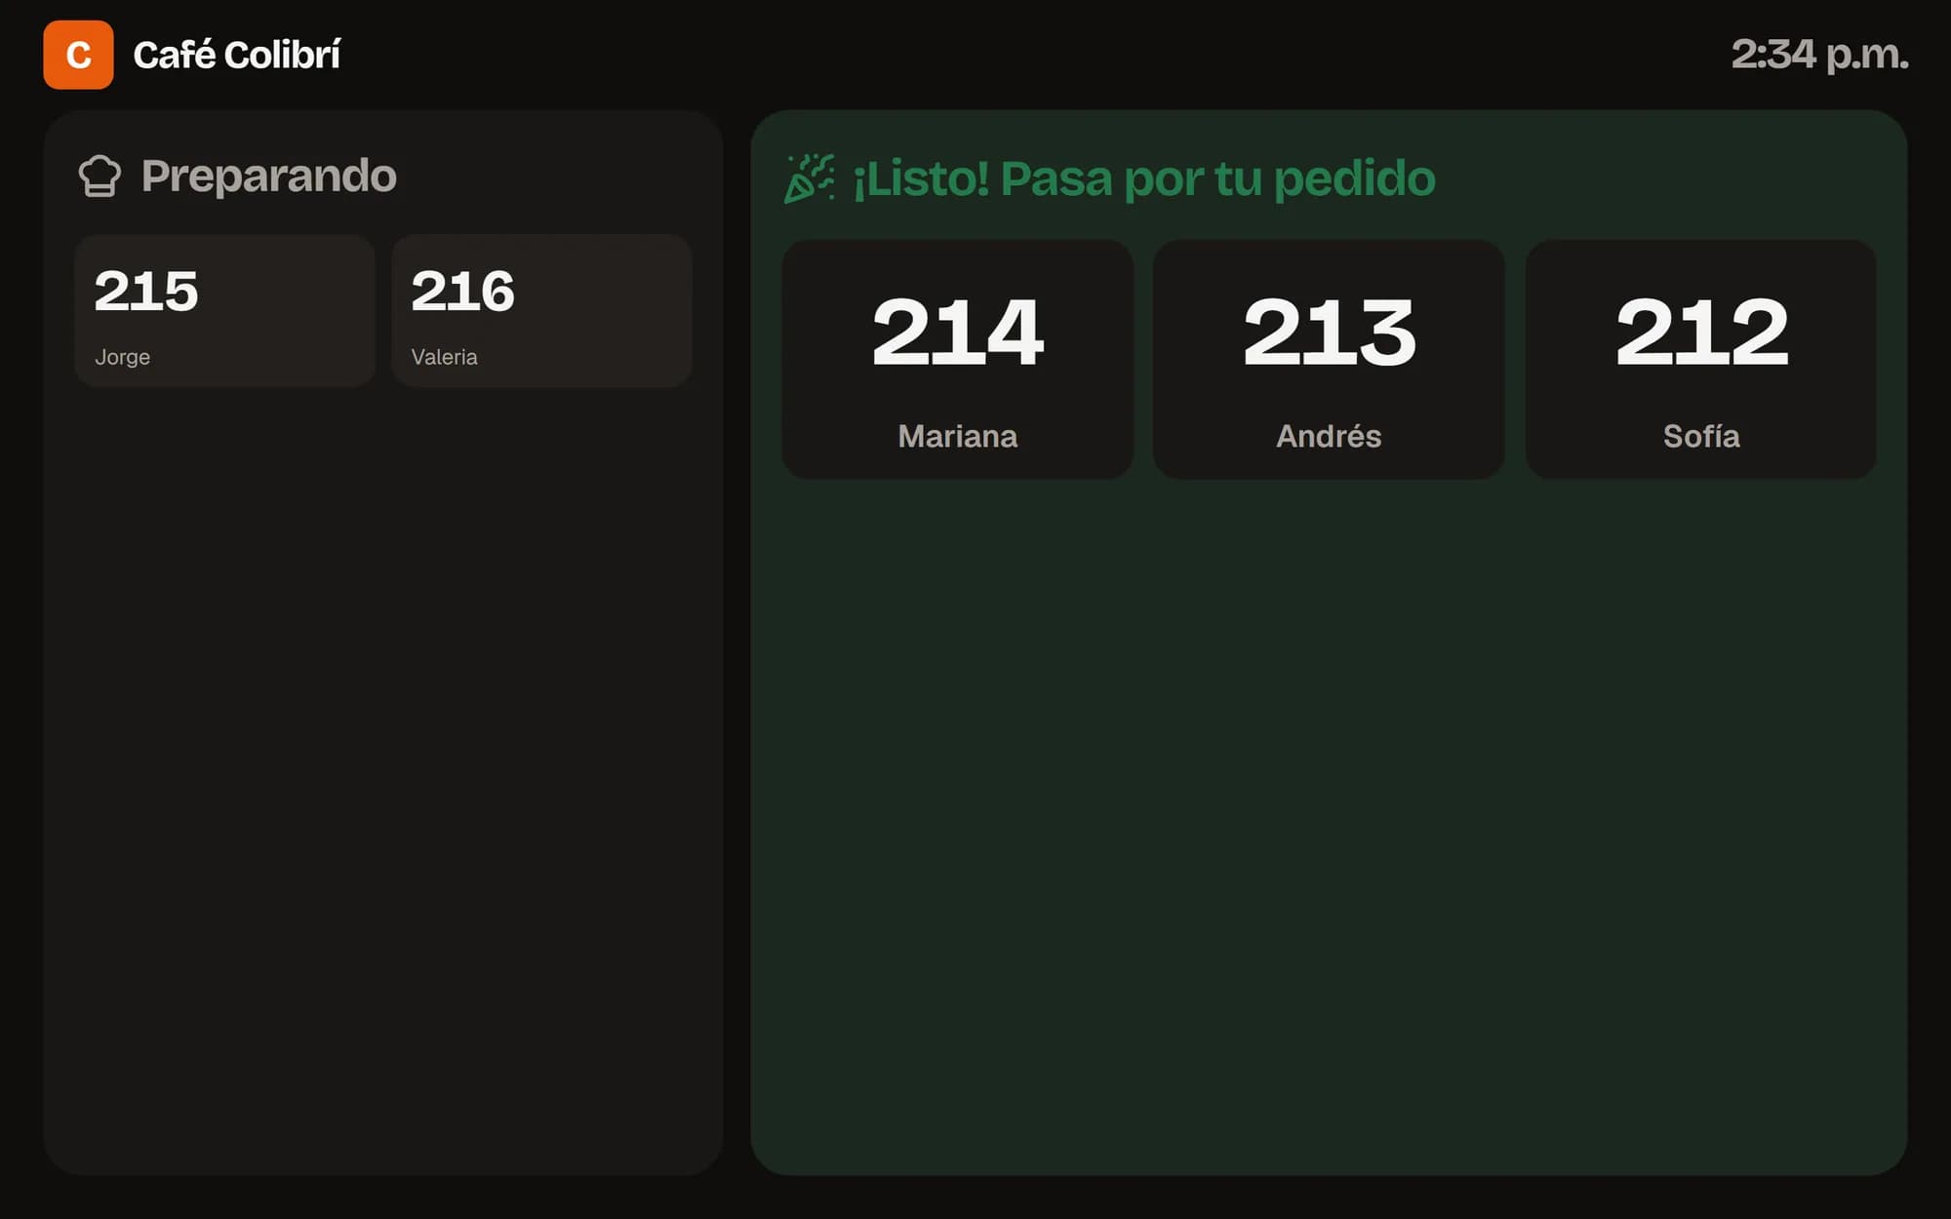This screenshot has height=1219, width=1951.
Task: Open order card 216 for Valeria
Action: [x=541, y=311]
